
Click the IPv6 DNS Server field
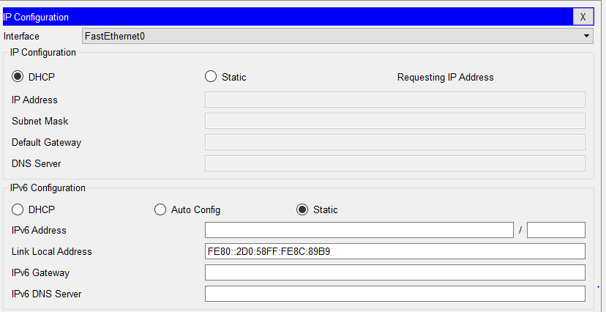click(395, 294)
